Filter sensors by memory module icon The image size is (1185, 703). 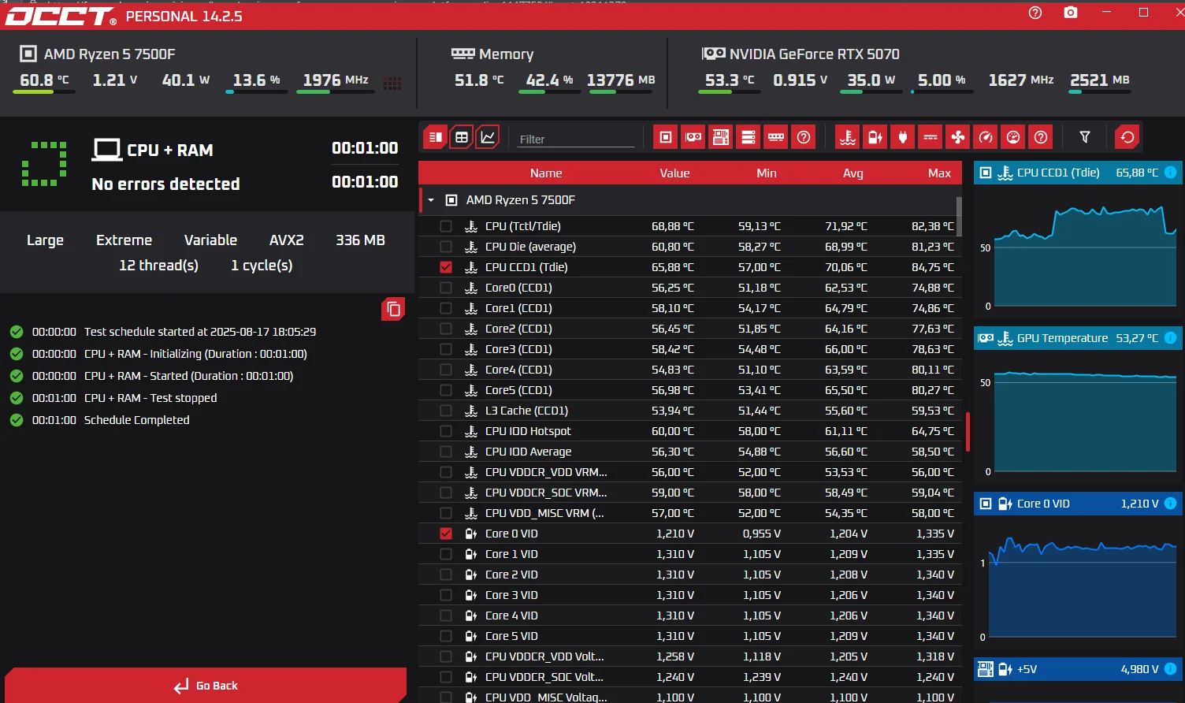(776, 137)
